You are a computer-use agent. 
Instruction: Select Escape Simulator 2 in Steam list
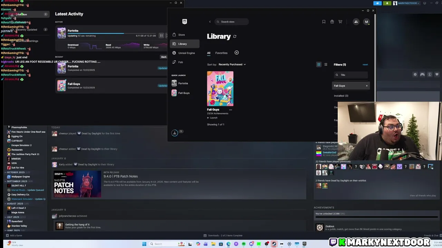[21, 145]
